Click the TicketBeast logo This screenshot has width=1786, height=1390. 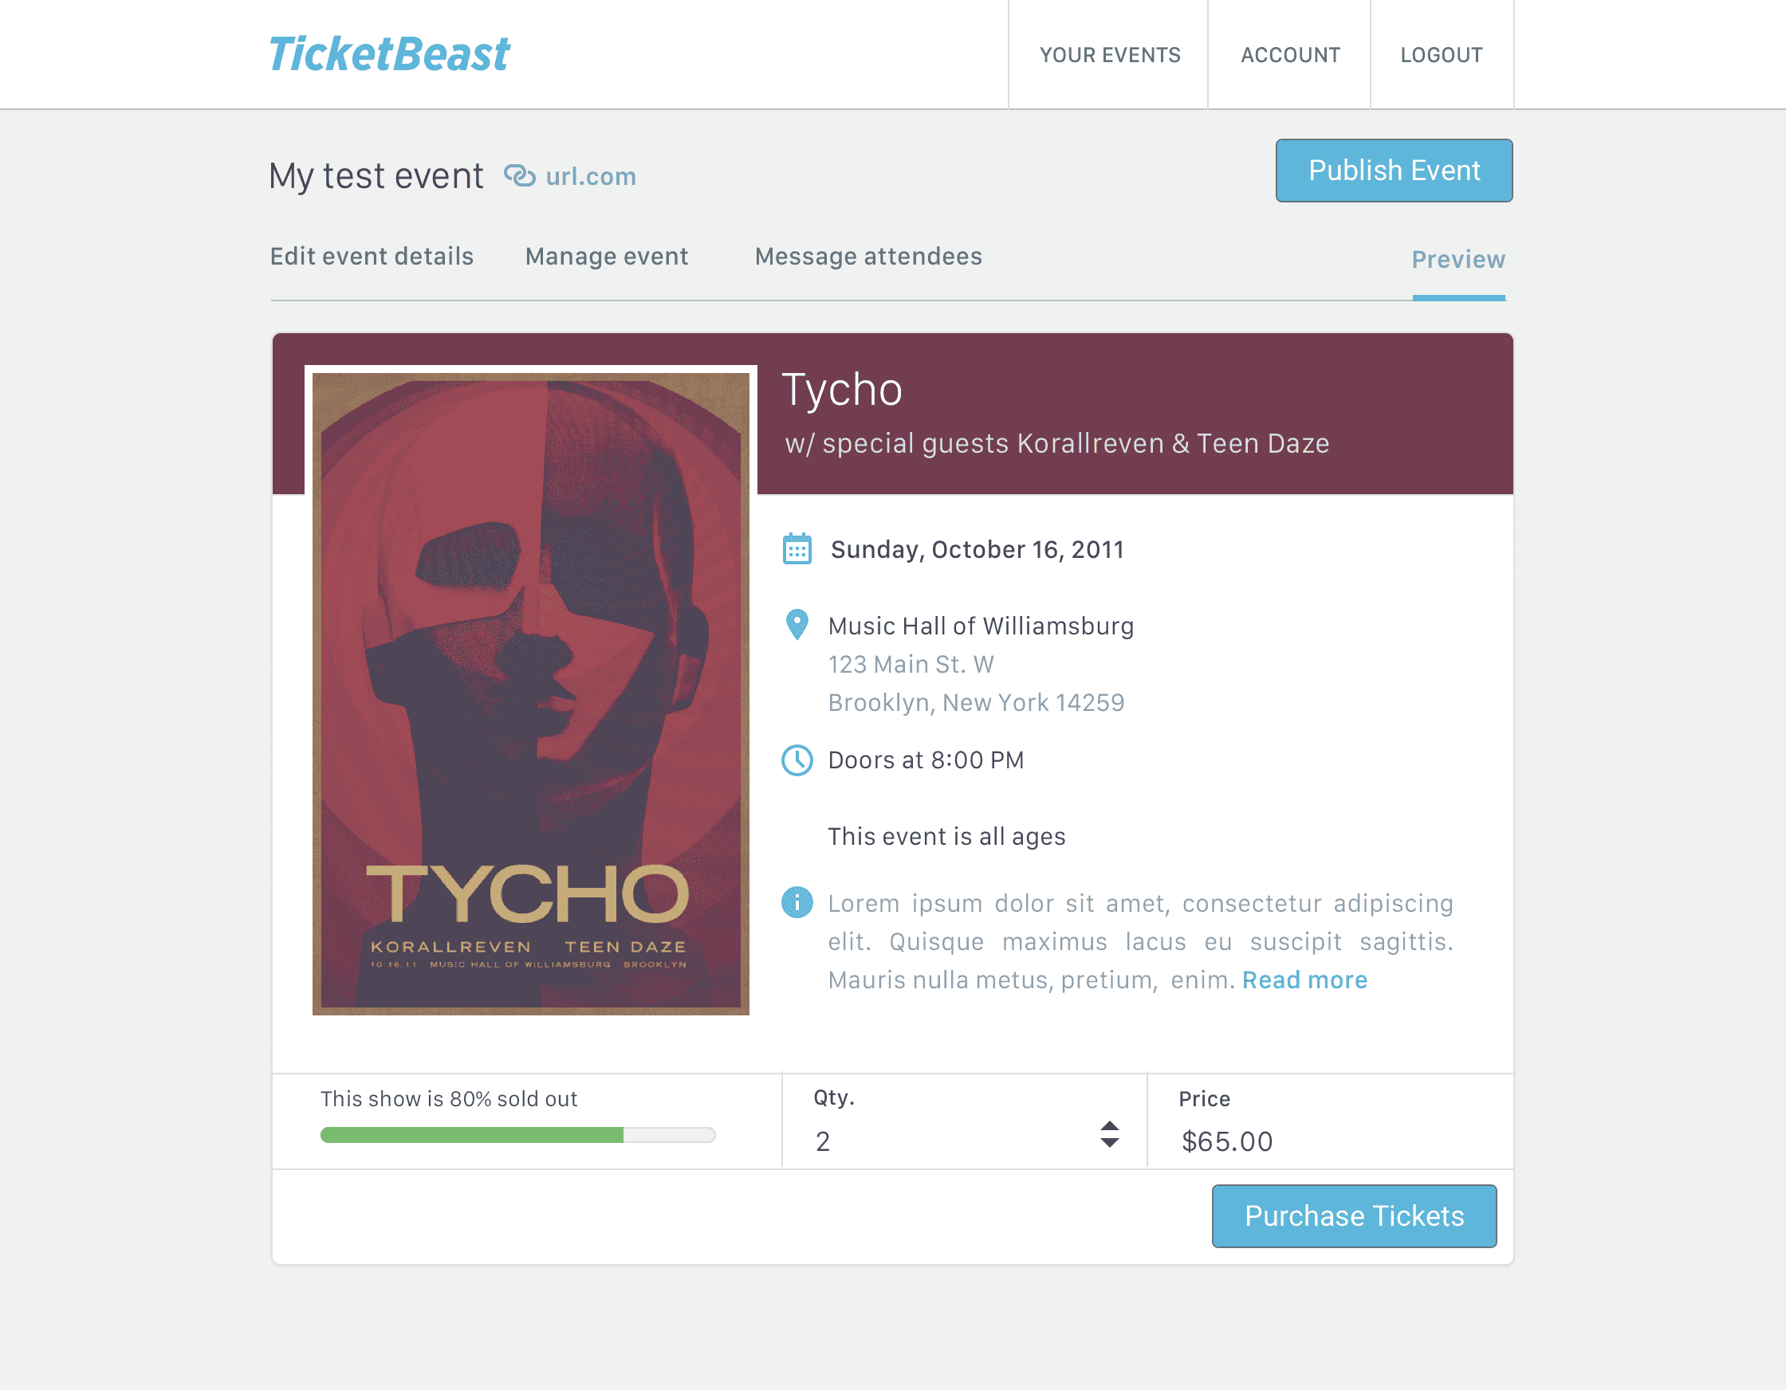389,54
